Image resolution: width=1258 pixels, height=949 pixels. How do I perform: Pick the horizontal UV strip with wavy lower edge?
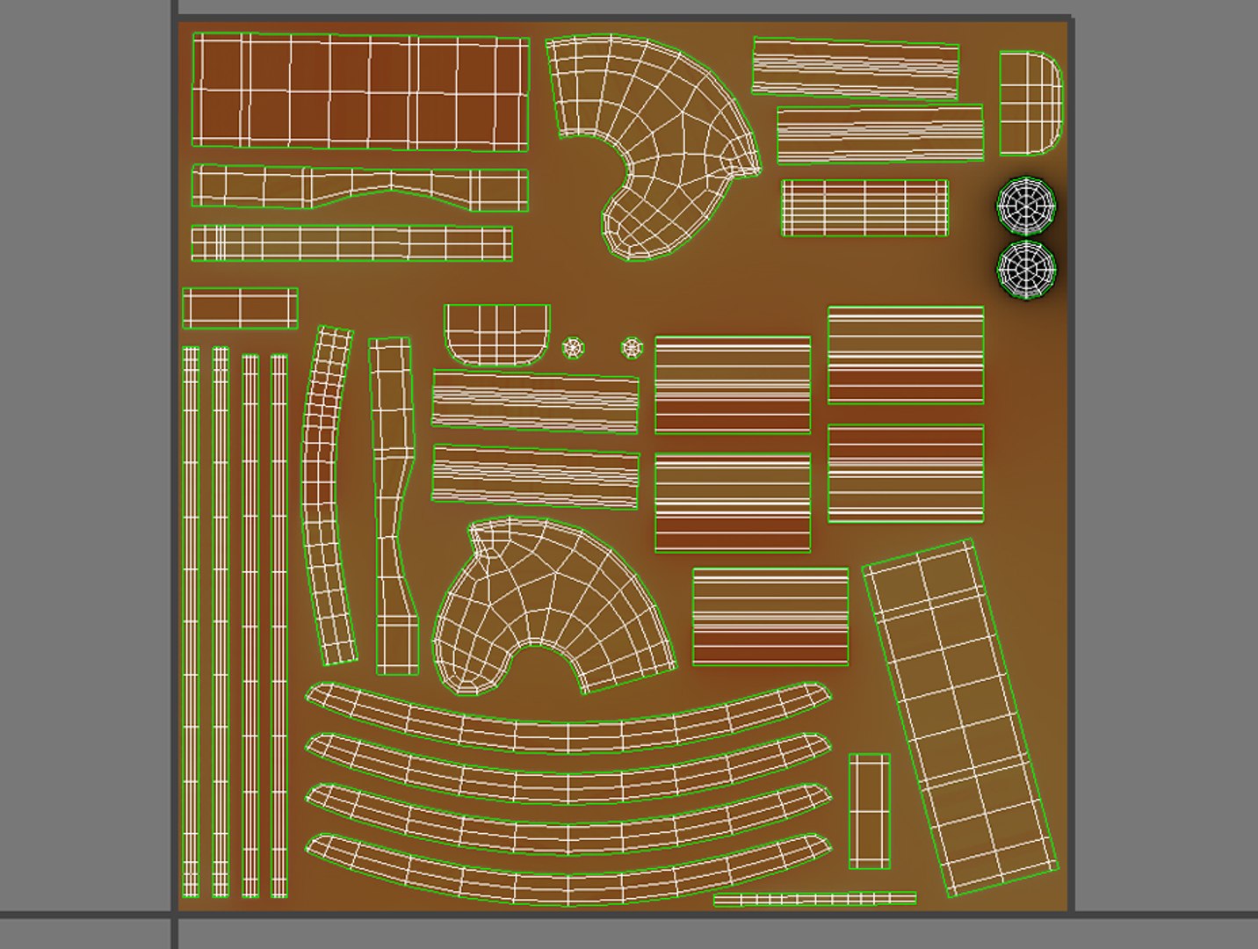(360, 188)
